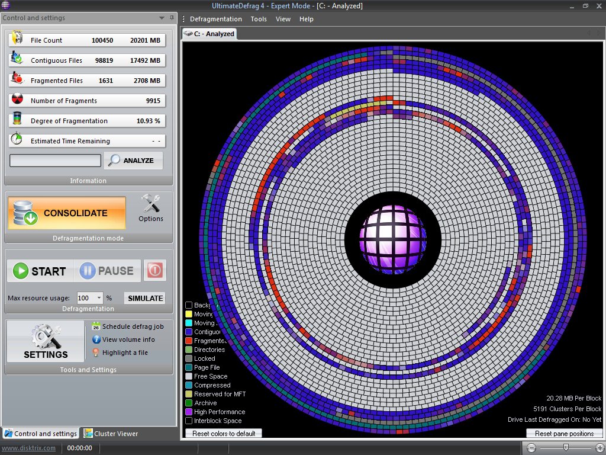Click the Highlight a file bulb icon
Viewport: 606px width, 455px height.
point(96,353)
